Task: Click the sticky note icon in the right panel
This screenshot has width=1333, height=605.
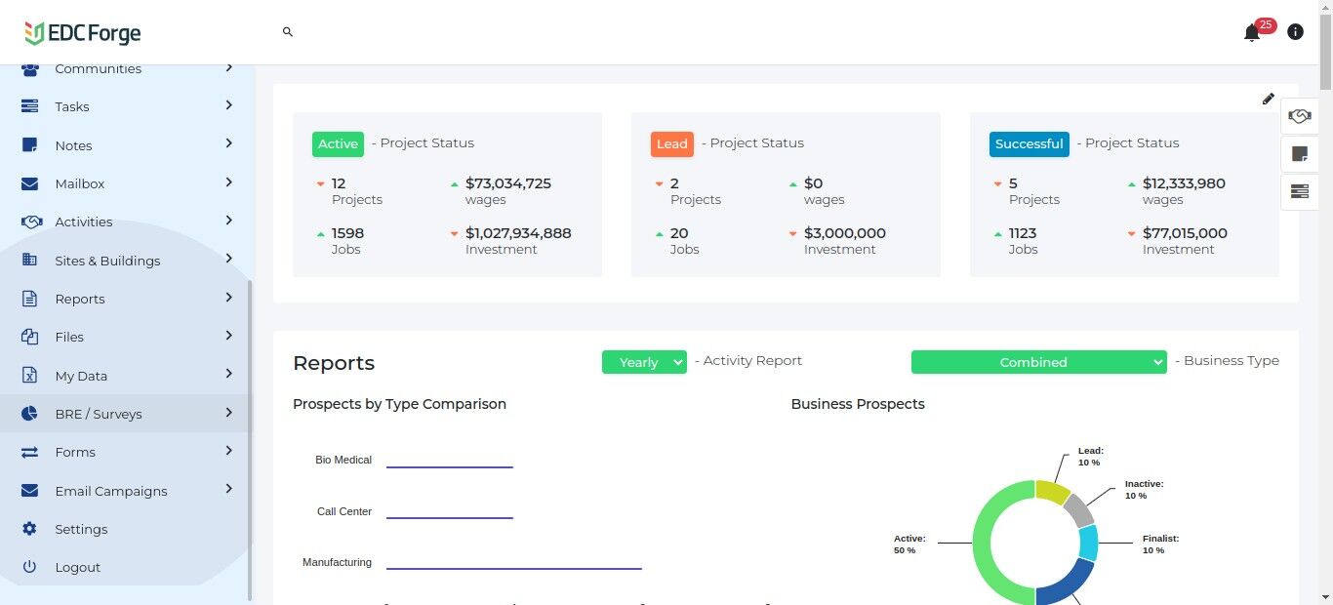Action: point(1299,154)
